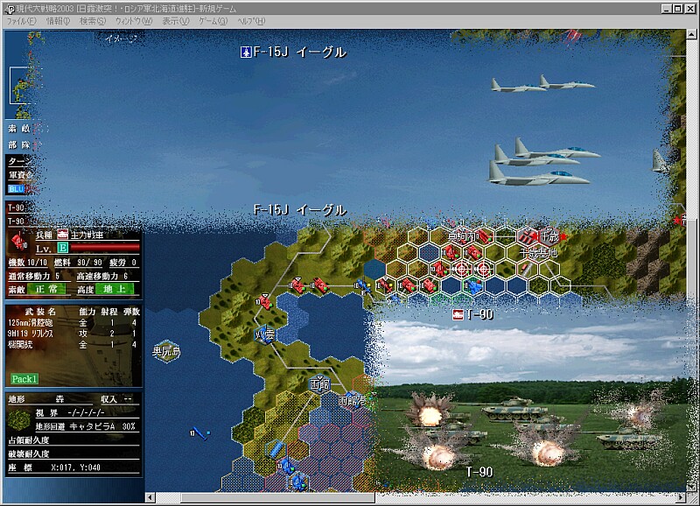Toggle the green 正常 search status

click(46, 290)
